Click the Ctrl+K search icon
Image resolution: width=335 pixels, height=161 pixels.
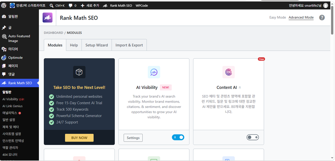(51, 6)
